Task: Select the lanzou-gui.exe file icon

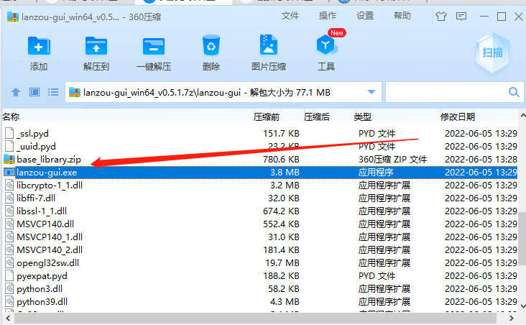Action: 9,173
